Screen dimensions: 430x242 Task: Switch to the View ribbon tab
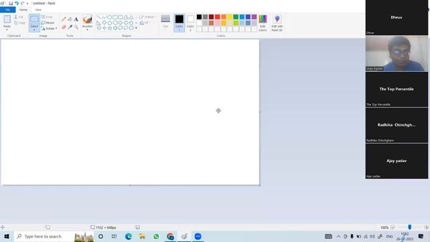pyautogui.click(x=38, y=9)
